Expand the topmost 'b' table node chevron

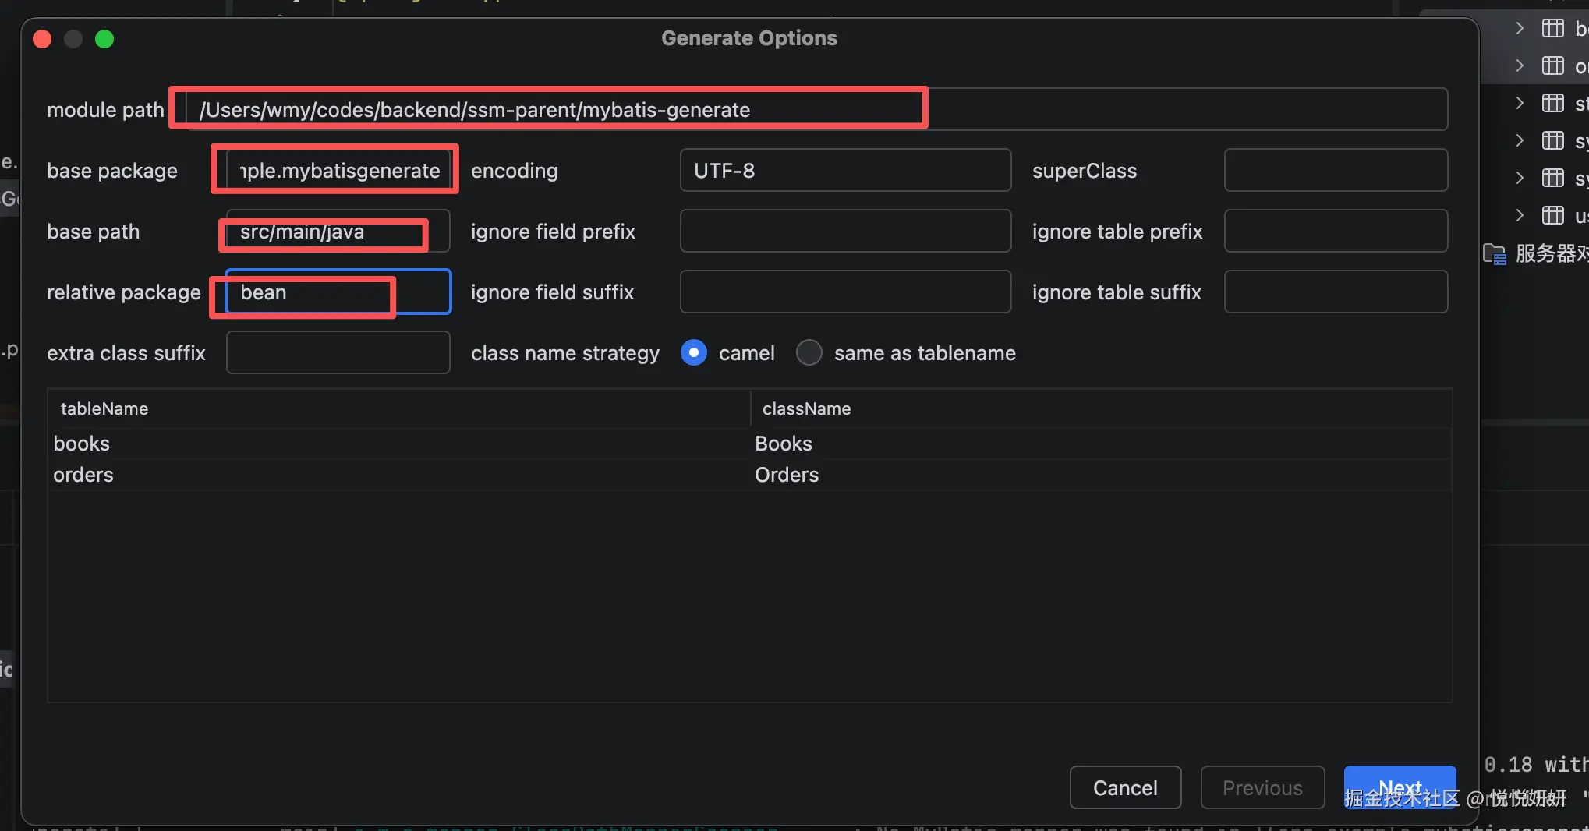(1520, 29)
